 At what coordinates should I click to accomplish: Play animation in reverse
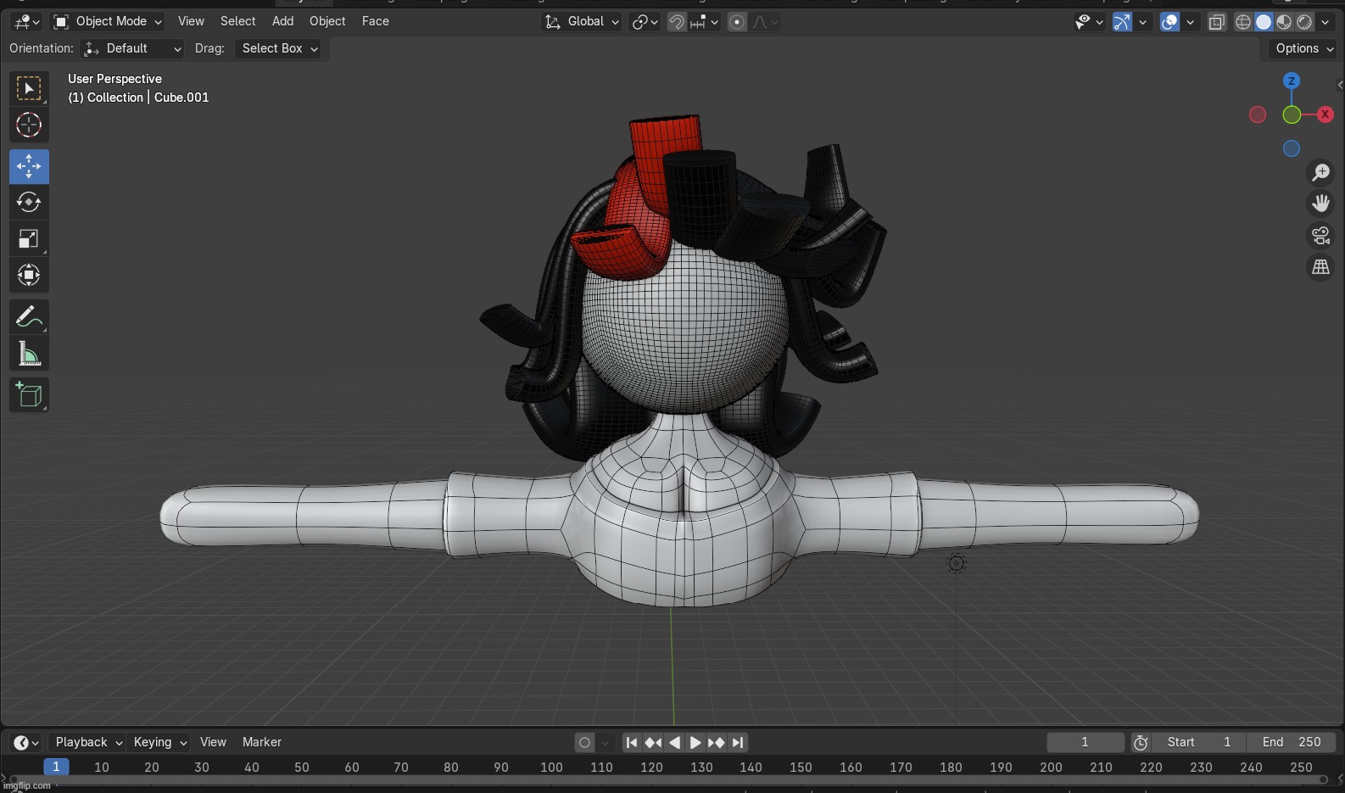[x=674, y=742]
